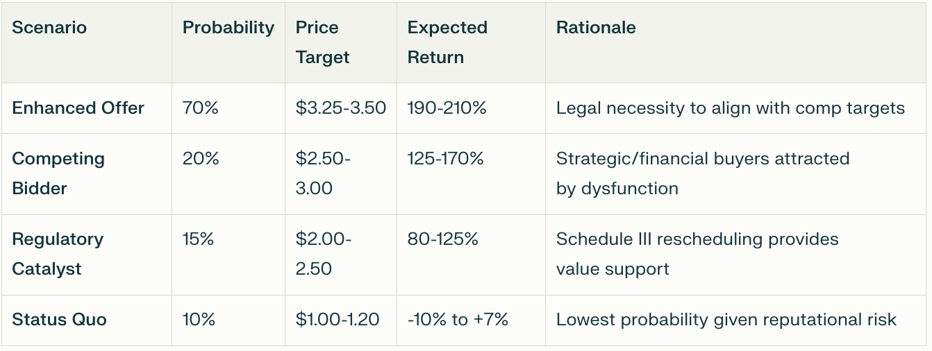Click the 20% probability value

[x=200, y=159]
